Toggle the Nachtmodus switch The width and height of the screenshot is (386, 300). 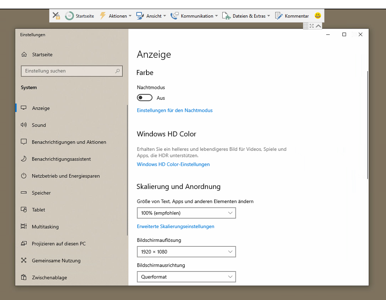pos(145,97)
